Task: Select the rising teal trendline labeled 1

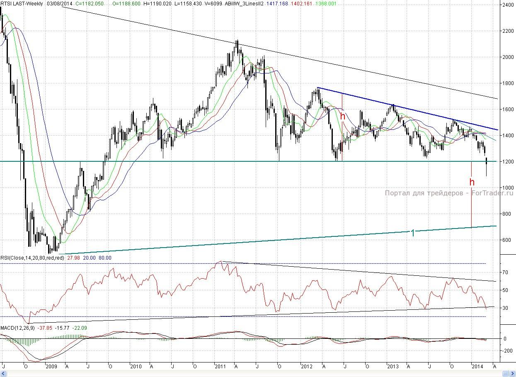Action: (278, 240)
